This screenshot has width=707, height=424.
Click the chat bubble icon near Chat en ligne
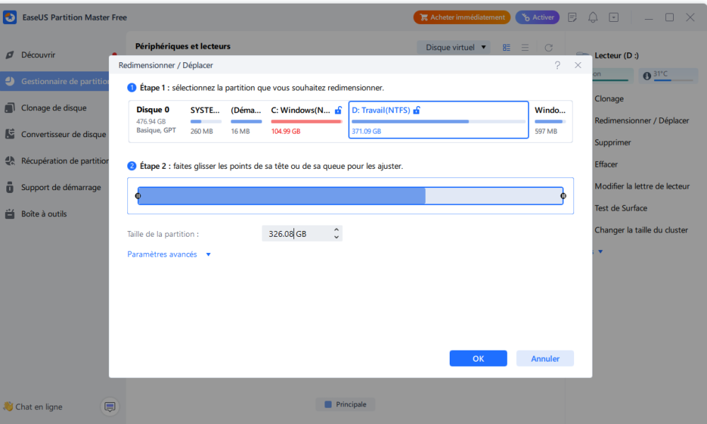110,407
